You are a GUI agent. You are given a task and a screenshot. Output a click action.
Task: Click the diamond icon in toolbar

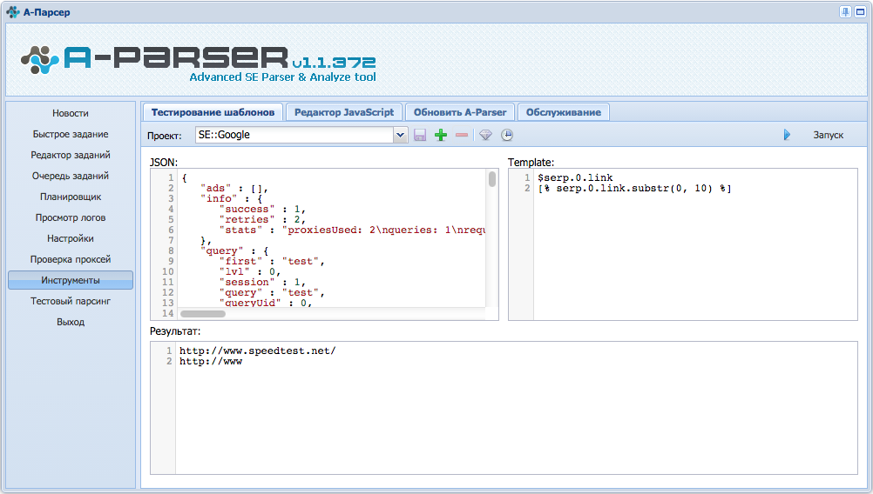(x=485, y=135)
